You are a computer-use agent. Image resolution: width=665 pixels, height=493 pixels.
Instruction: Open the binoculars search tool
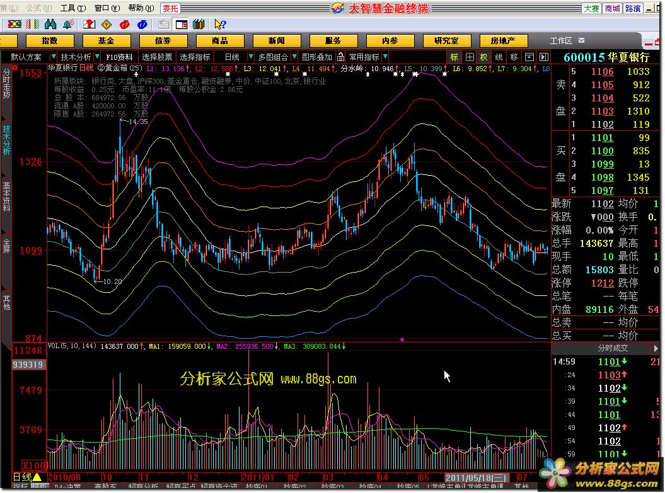tap(50, 25)
